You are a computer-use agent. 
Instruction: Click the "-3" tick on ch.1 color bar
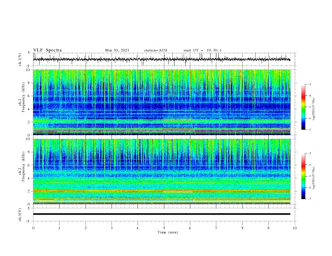(x=309, y=84)
